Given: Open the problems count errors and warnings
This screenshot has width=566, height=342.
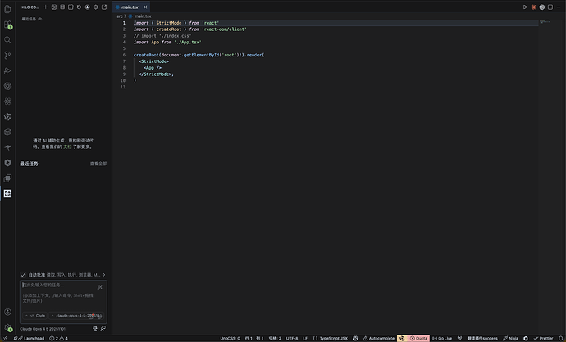Looking at the screenshot, I should [x=58, y=338].
